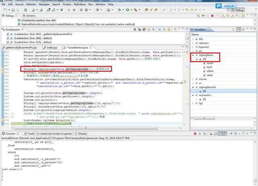
Task: Open the File menu
Action: [3, 4]
